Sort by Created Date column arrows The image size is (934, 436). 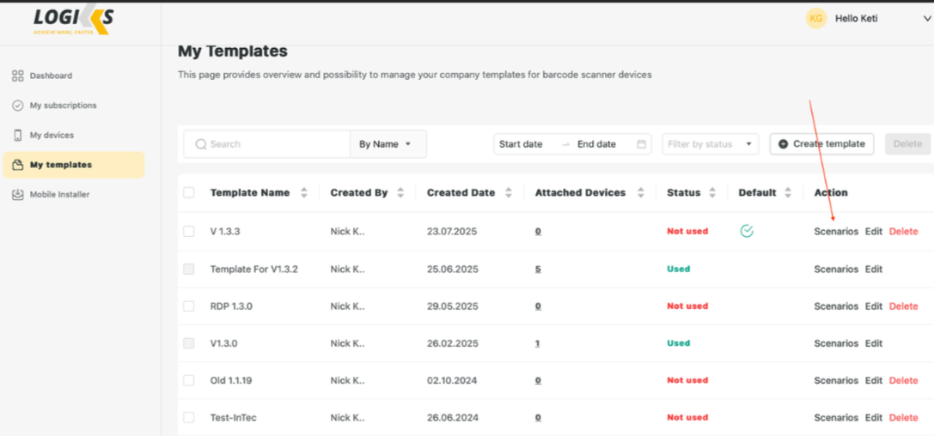[x=509, y=193]
